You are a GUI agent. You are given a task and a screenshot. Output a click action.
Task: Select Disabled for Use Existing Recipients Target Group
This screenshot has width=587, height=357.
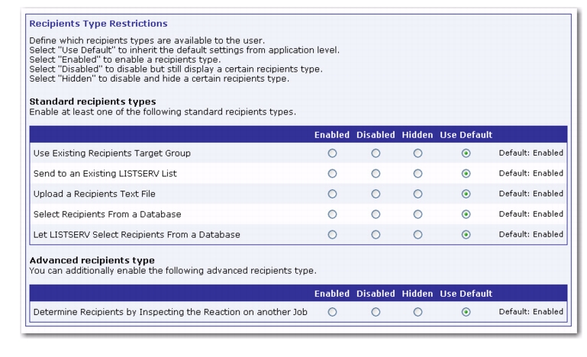click(376, 153)
